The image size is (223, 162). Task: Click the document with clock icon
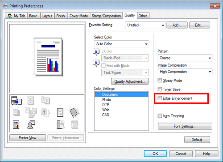(x=61, y=124)
